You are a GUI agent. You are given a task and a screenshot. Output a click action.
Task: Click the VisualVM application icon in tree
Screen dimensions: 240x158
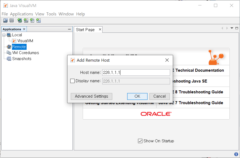click(14, 41)
